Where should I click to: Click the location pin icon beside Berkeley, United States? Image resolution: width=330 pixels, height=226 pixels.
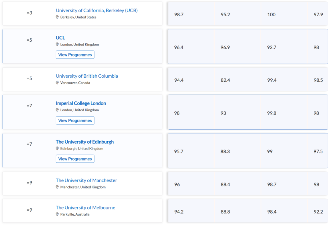pyautogui.click(x=57, y=17)
